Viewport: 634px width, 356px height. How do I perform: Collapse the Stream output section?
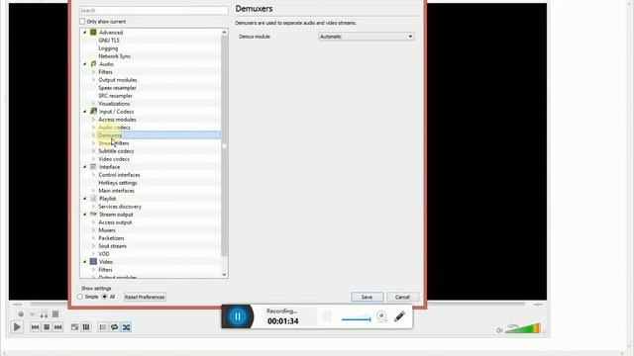pyautogui.click(x=85, y=215)
